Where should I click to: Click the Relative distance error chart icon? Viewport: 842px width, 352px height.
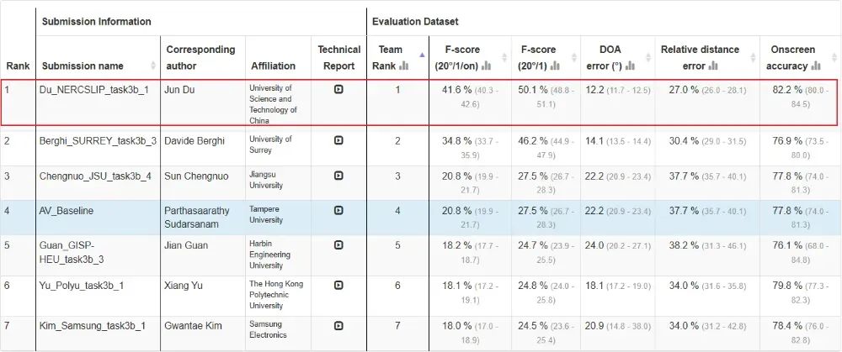(x=713, y=66)
